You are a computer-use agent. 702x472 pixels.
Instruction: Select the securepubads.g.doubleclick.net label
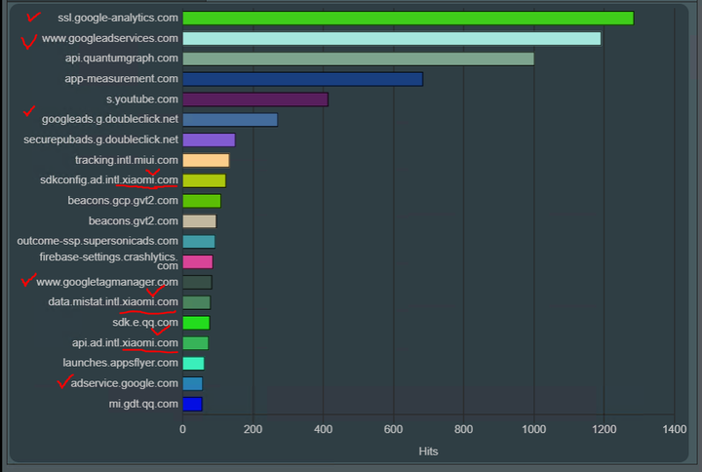click(x=100, y=139)
